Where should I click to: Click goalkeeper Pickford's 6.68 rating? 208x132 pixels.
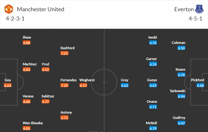(x=200, y=85)
